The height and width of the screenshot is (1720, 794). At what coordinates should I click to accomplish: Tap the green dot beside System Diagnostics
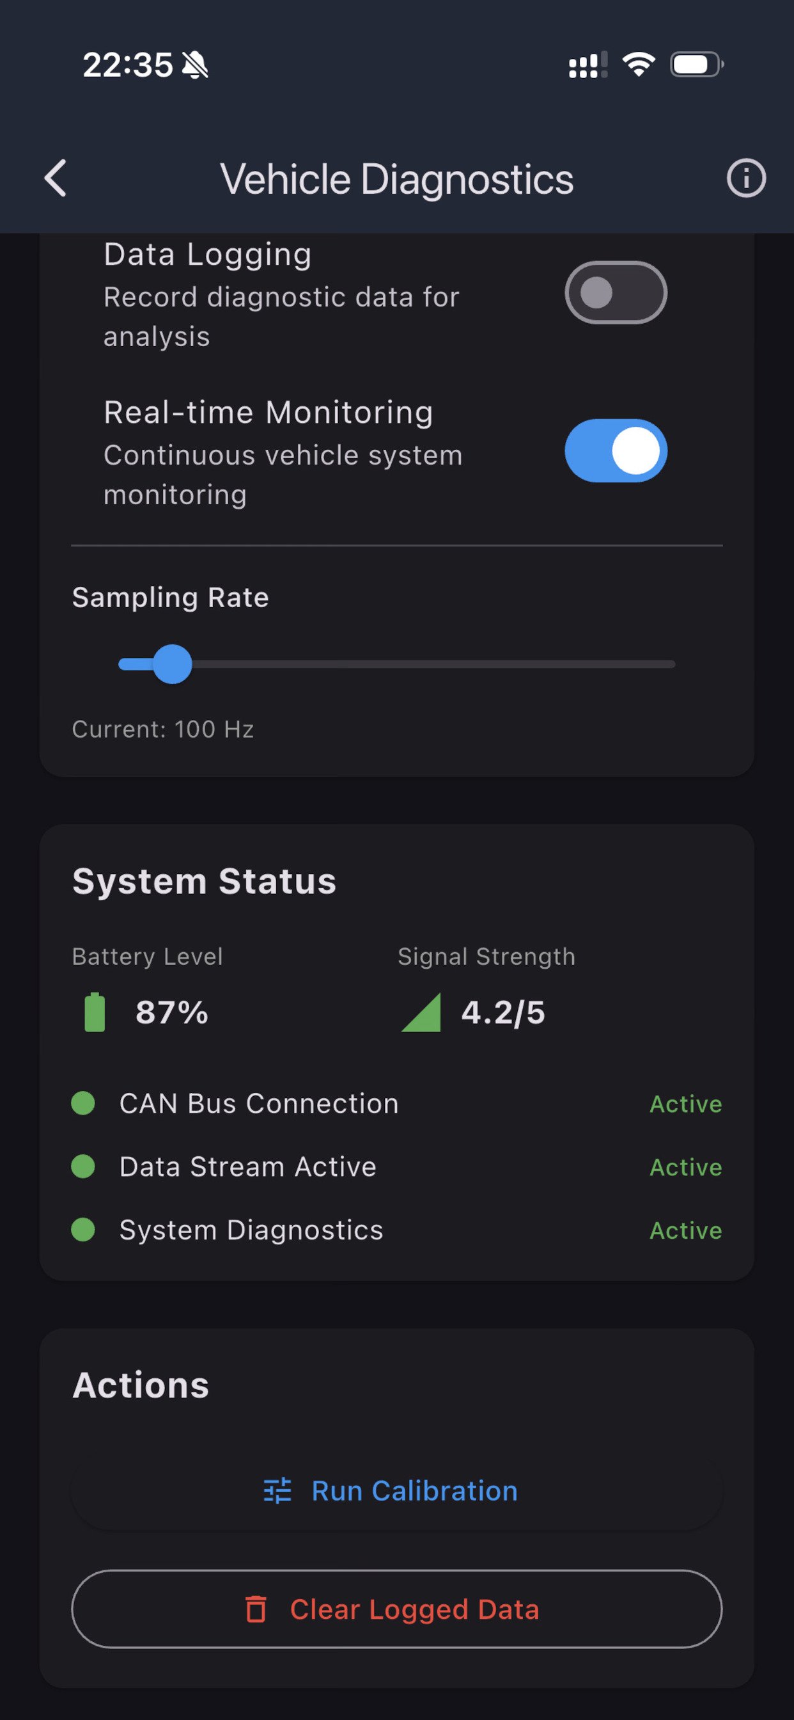83,1229
